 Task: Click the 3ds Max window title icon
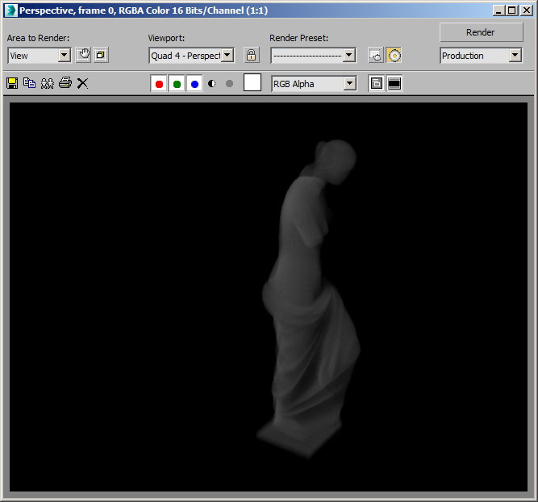click(10, 10)
